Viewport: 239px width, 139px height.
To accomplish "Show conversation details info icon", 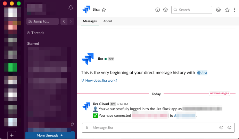I will coord(157,10).
